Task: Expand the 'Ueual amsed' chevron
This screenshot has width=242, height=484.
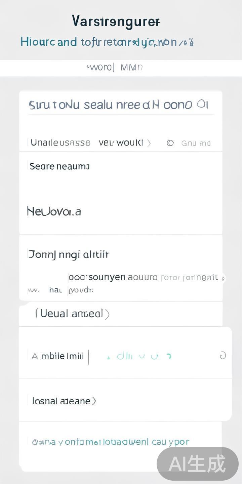Action: (x=107, y=314)
